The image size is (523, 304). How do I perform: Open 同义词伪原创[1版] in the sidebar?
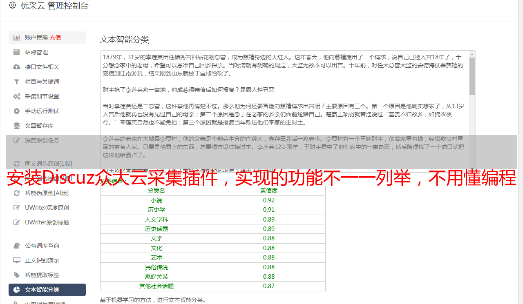click(x=48, y=164)
